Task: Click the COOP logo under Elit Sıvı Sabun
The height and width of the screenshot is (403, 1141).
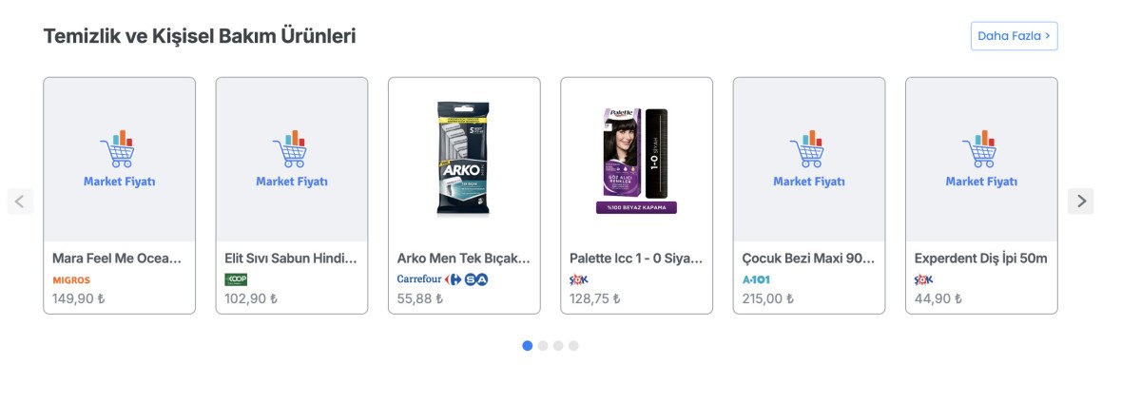Action: [236, 279]
